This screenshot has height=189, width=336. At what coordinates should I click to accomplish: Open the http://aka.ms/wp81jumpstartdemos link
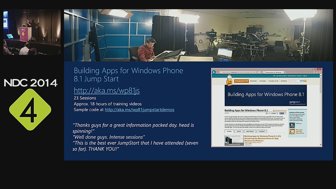[139, 110]
